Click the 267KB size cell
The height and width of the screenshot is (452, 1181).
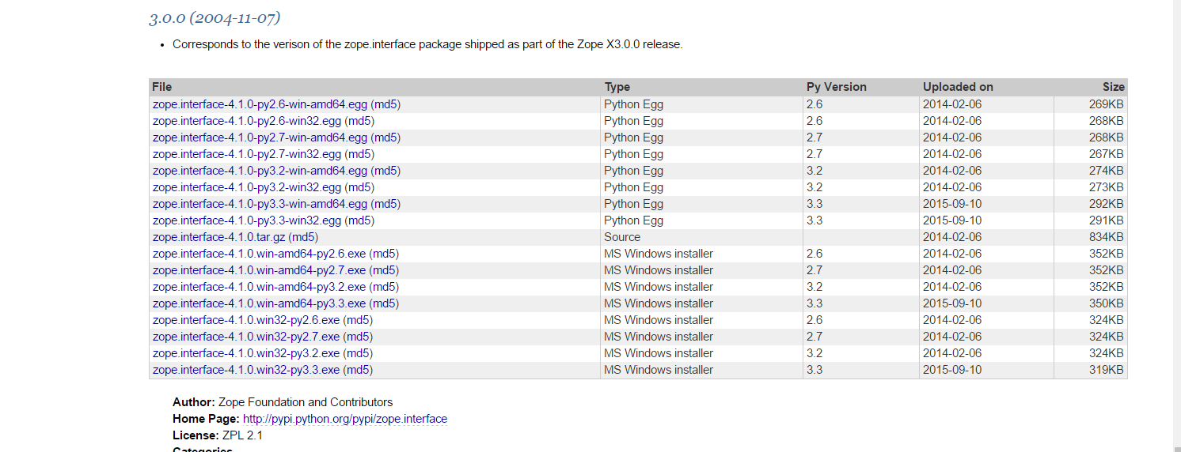[x=1106, y=154]
